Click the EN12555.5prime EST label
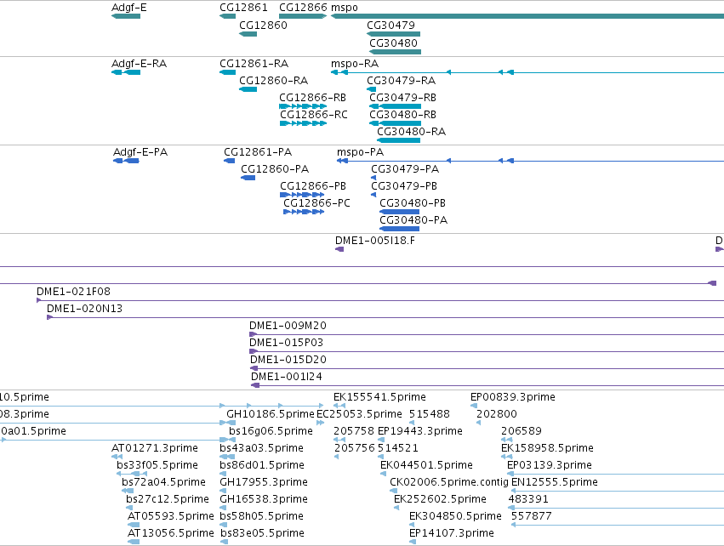The height and width of the screenshot is (546, 724). tap(555, 482)
